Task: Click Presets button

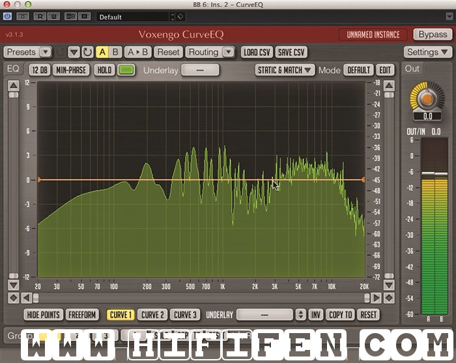Action: [21, 52]
